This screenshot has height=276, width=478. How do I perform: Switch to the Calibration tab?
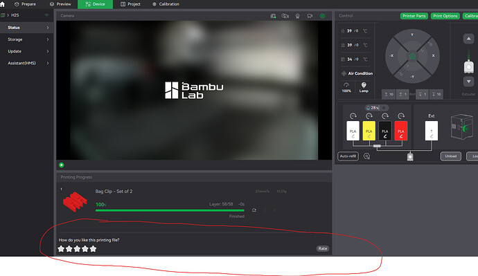tap(166, 4)
